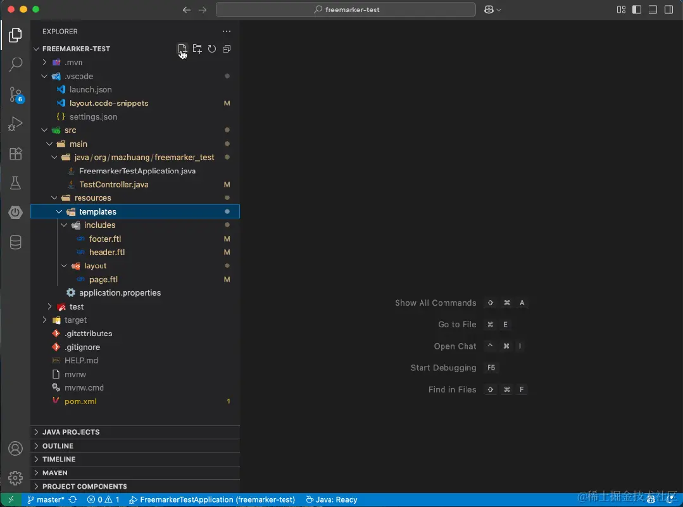Image resolution: width=683 pixels, height=507 pixels.
Task: Open the Accounts menu in activity bar
Action: (x=15, y=448)
